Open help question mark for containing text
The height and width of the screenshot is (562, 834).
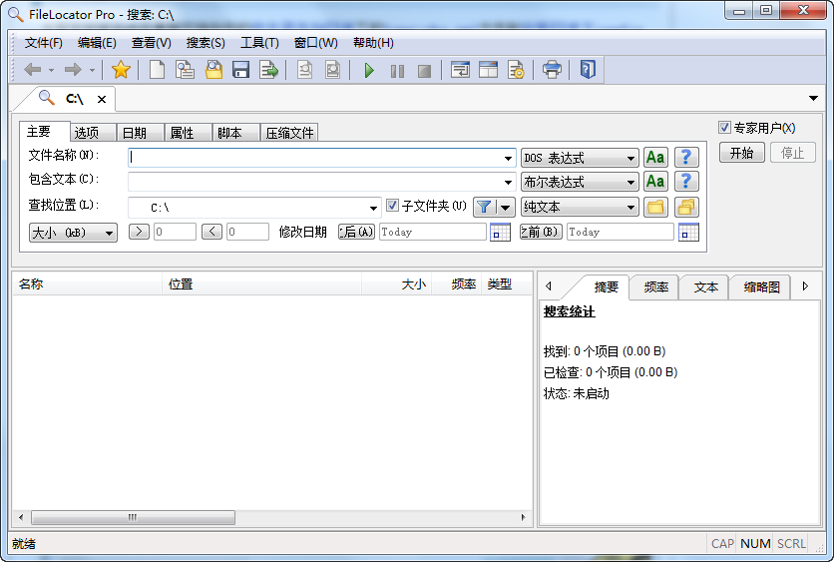[x=686, y=182]
